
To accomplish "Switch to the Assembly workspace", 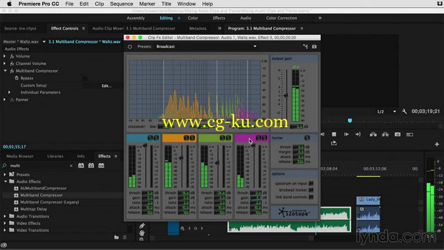I will (135, 18).
